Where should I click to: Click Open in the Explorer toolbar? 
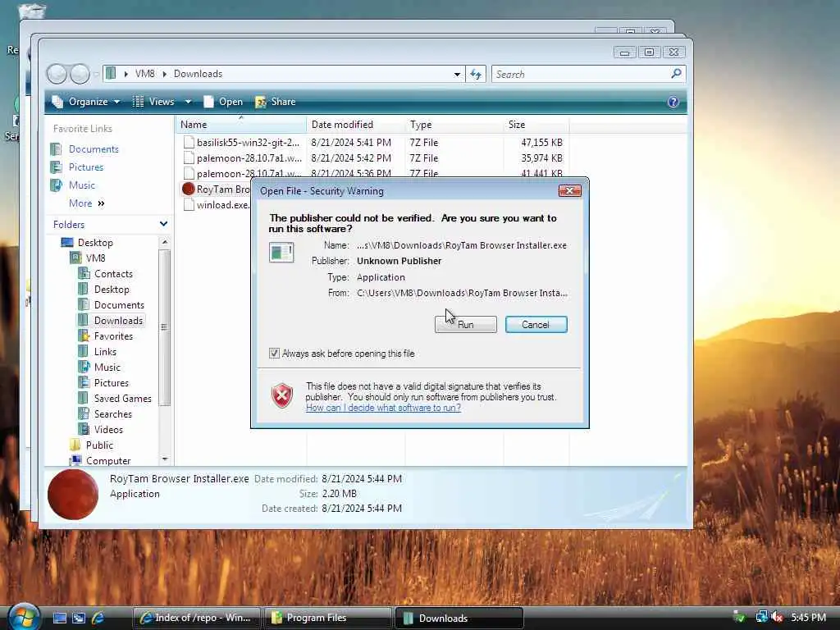click(x=223, y=102)
